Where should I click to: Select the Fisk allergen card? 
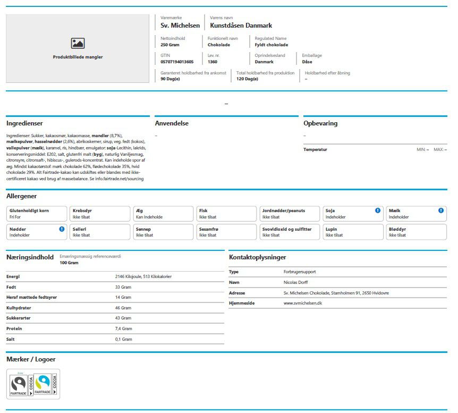click(226, 214)
